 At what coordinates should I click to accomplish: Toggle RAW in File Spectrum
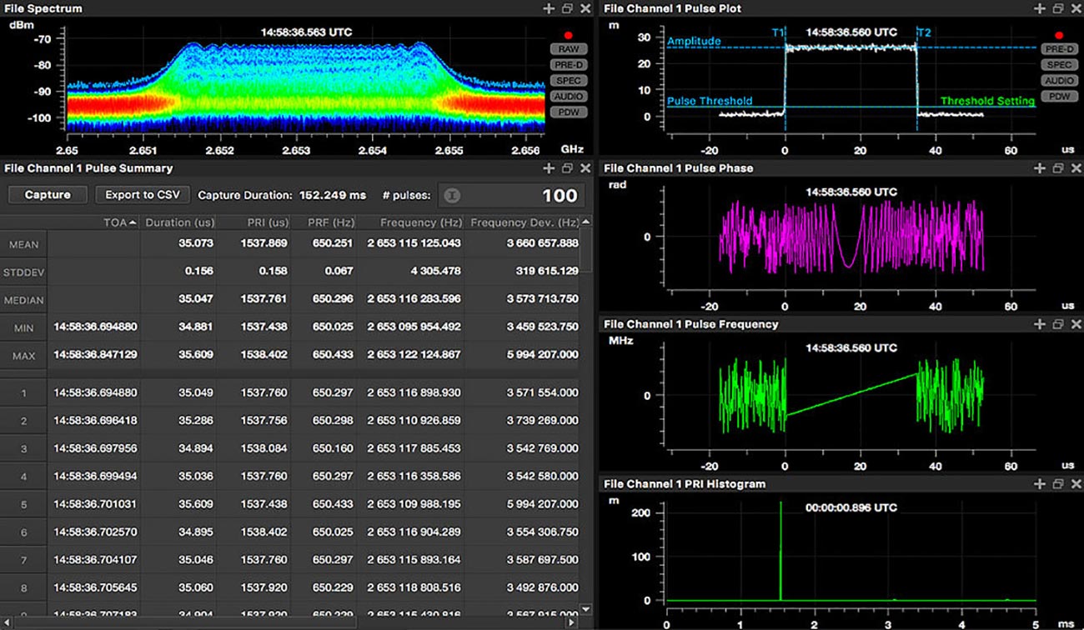tap(569, 49)
